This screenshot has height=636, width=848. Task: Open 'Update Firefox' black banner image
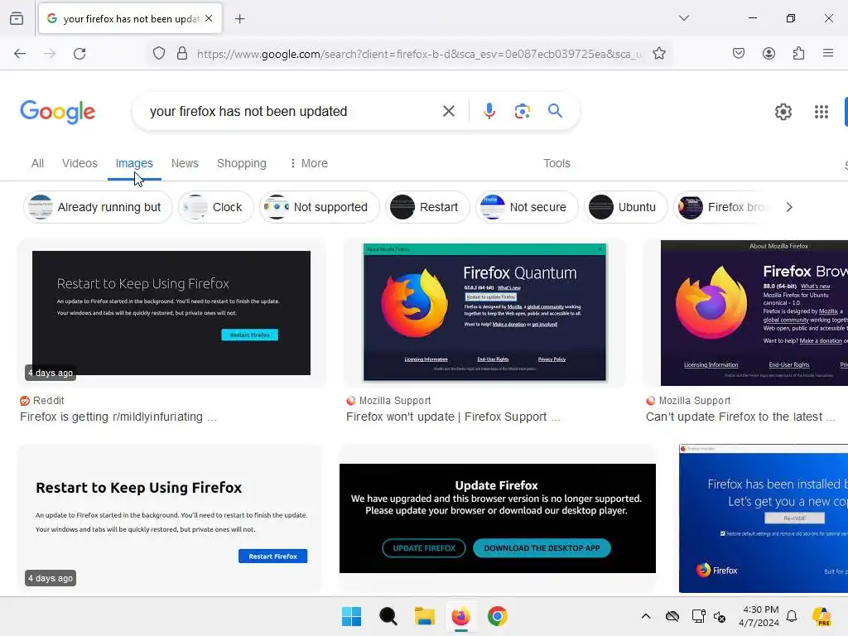(x=497, y=518)
